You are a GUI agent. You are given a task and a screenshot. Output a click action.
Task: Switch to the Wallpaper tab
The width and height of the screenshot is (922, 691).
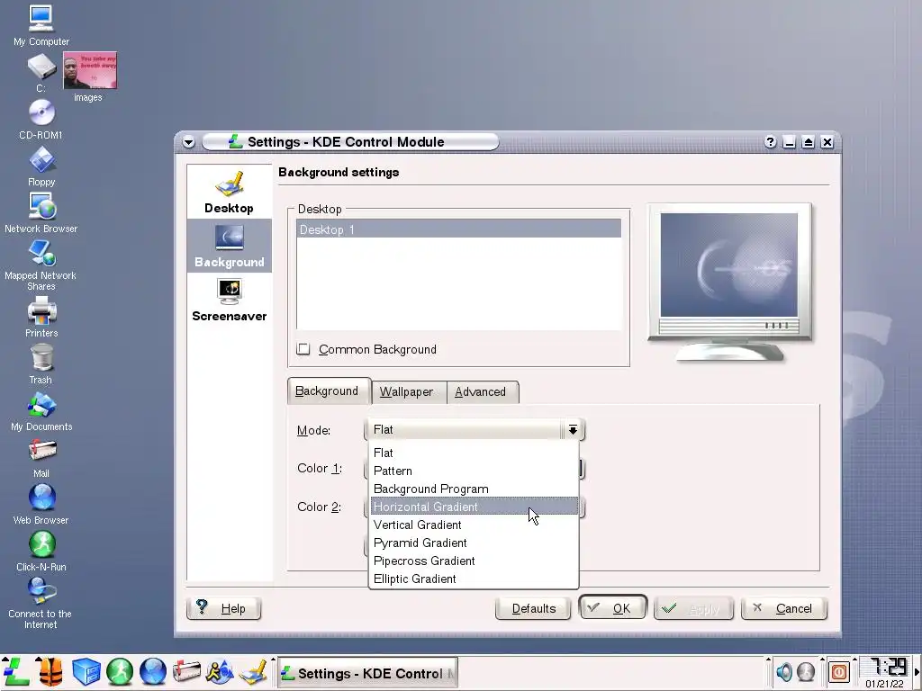(x=408, y=392)
